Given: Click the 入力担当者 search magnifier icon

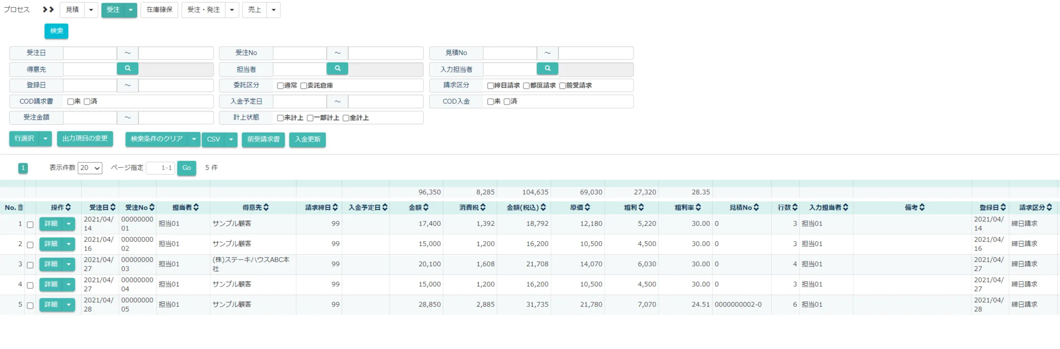Looking at the screenshot, I should (x=547, y=68).
